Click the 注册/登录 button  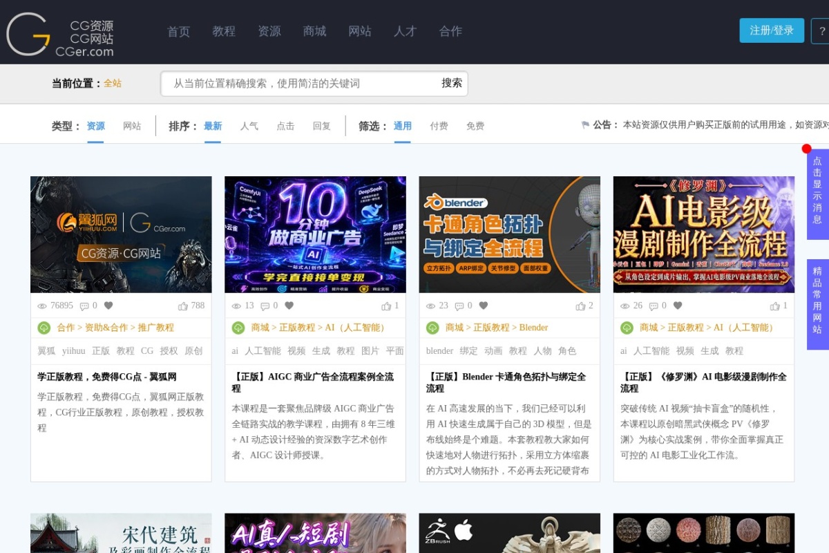[x=772, y=30]
